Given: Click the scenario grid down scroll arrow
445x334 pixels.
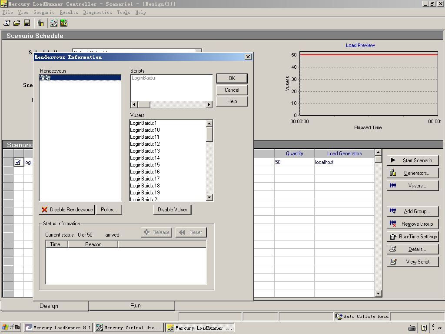Looking at the screenshot, I should [378, 294].
